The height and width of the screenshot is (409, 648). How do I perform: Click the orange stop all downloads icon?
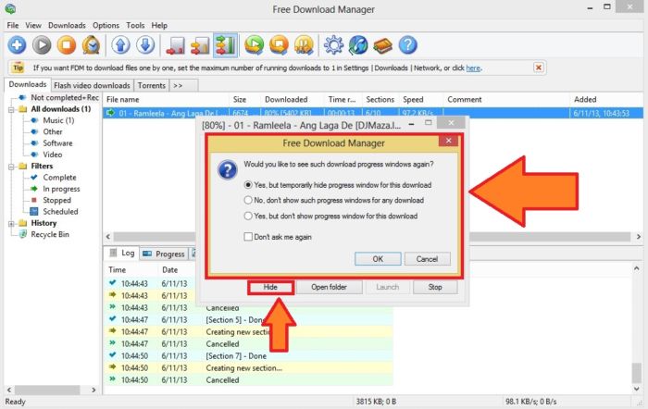pos(279,45)
